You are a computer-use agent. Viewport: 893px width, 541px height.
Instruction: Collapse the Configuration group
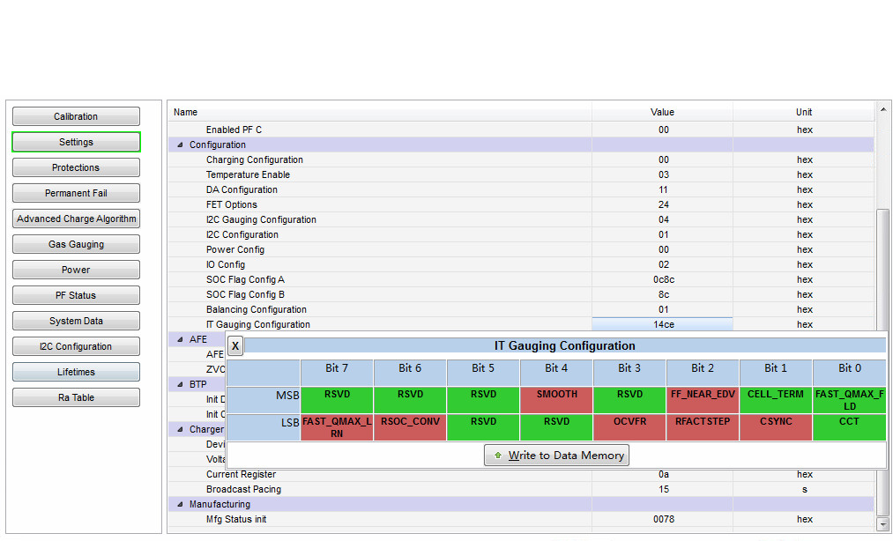pyautogui.click(x=180, y=145)
